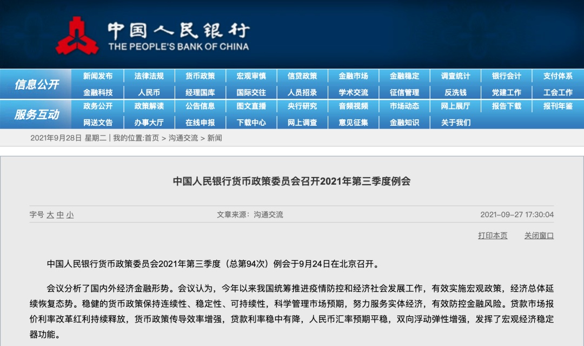Viewport: 584px width, 346px height.
Task: Open 支付体系 in the navigation bar
Action: 558,76
